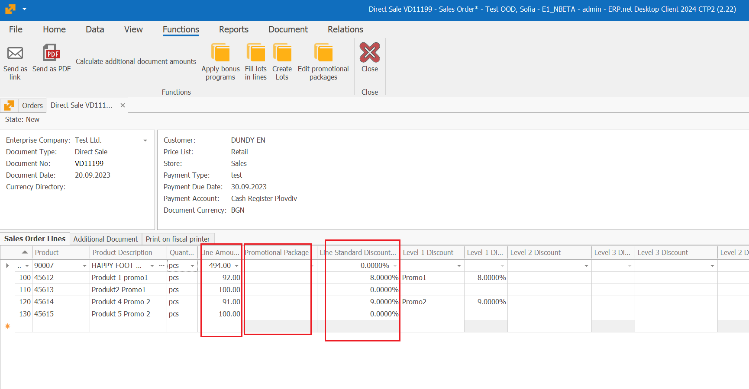Viewport: 749px width, 389px height.
Task: Click the Price List value Retail
Action: pyautogui.click(x=239, y=152)
